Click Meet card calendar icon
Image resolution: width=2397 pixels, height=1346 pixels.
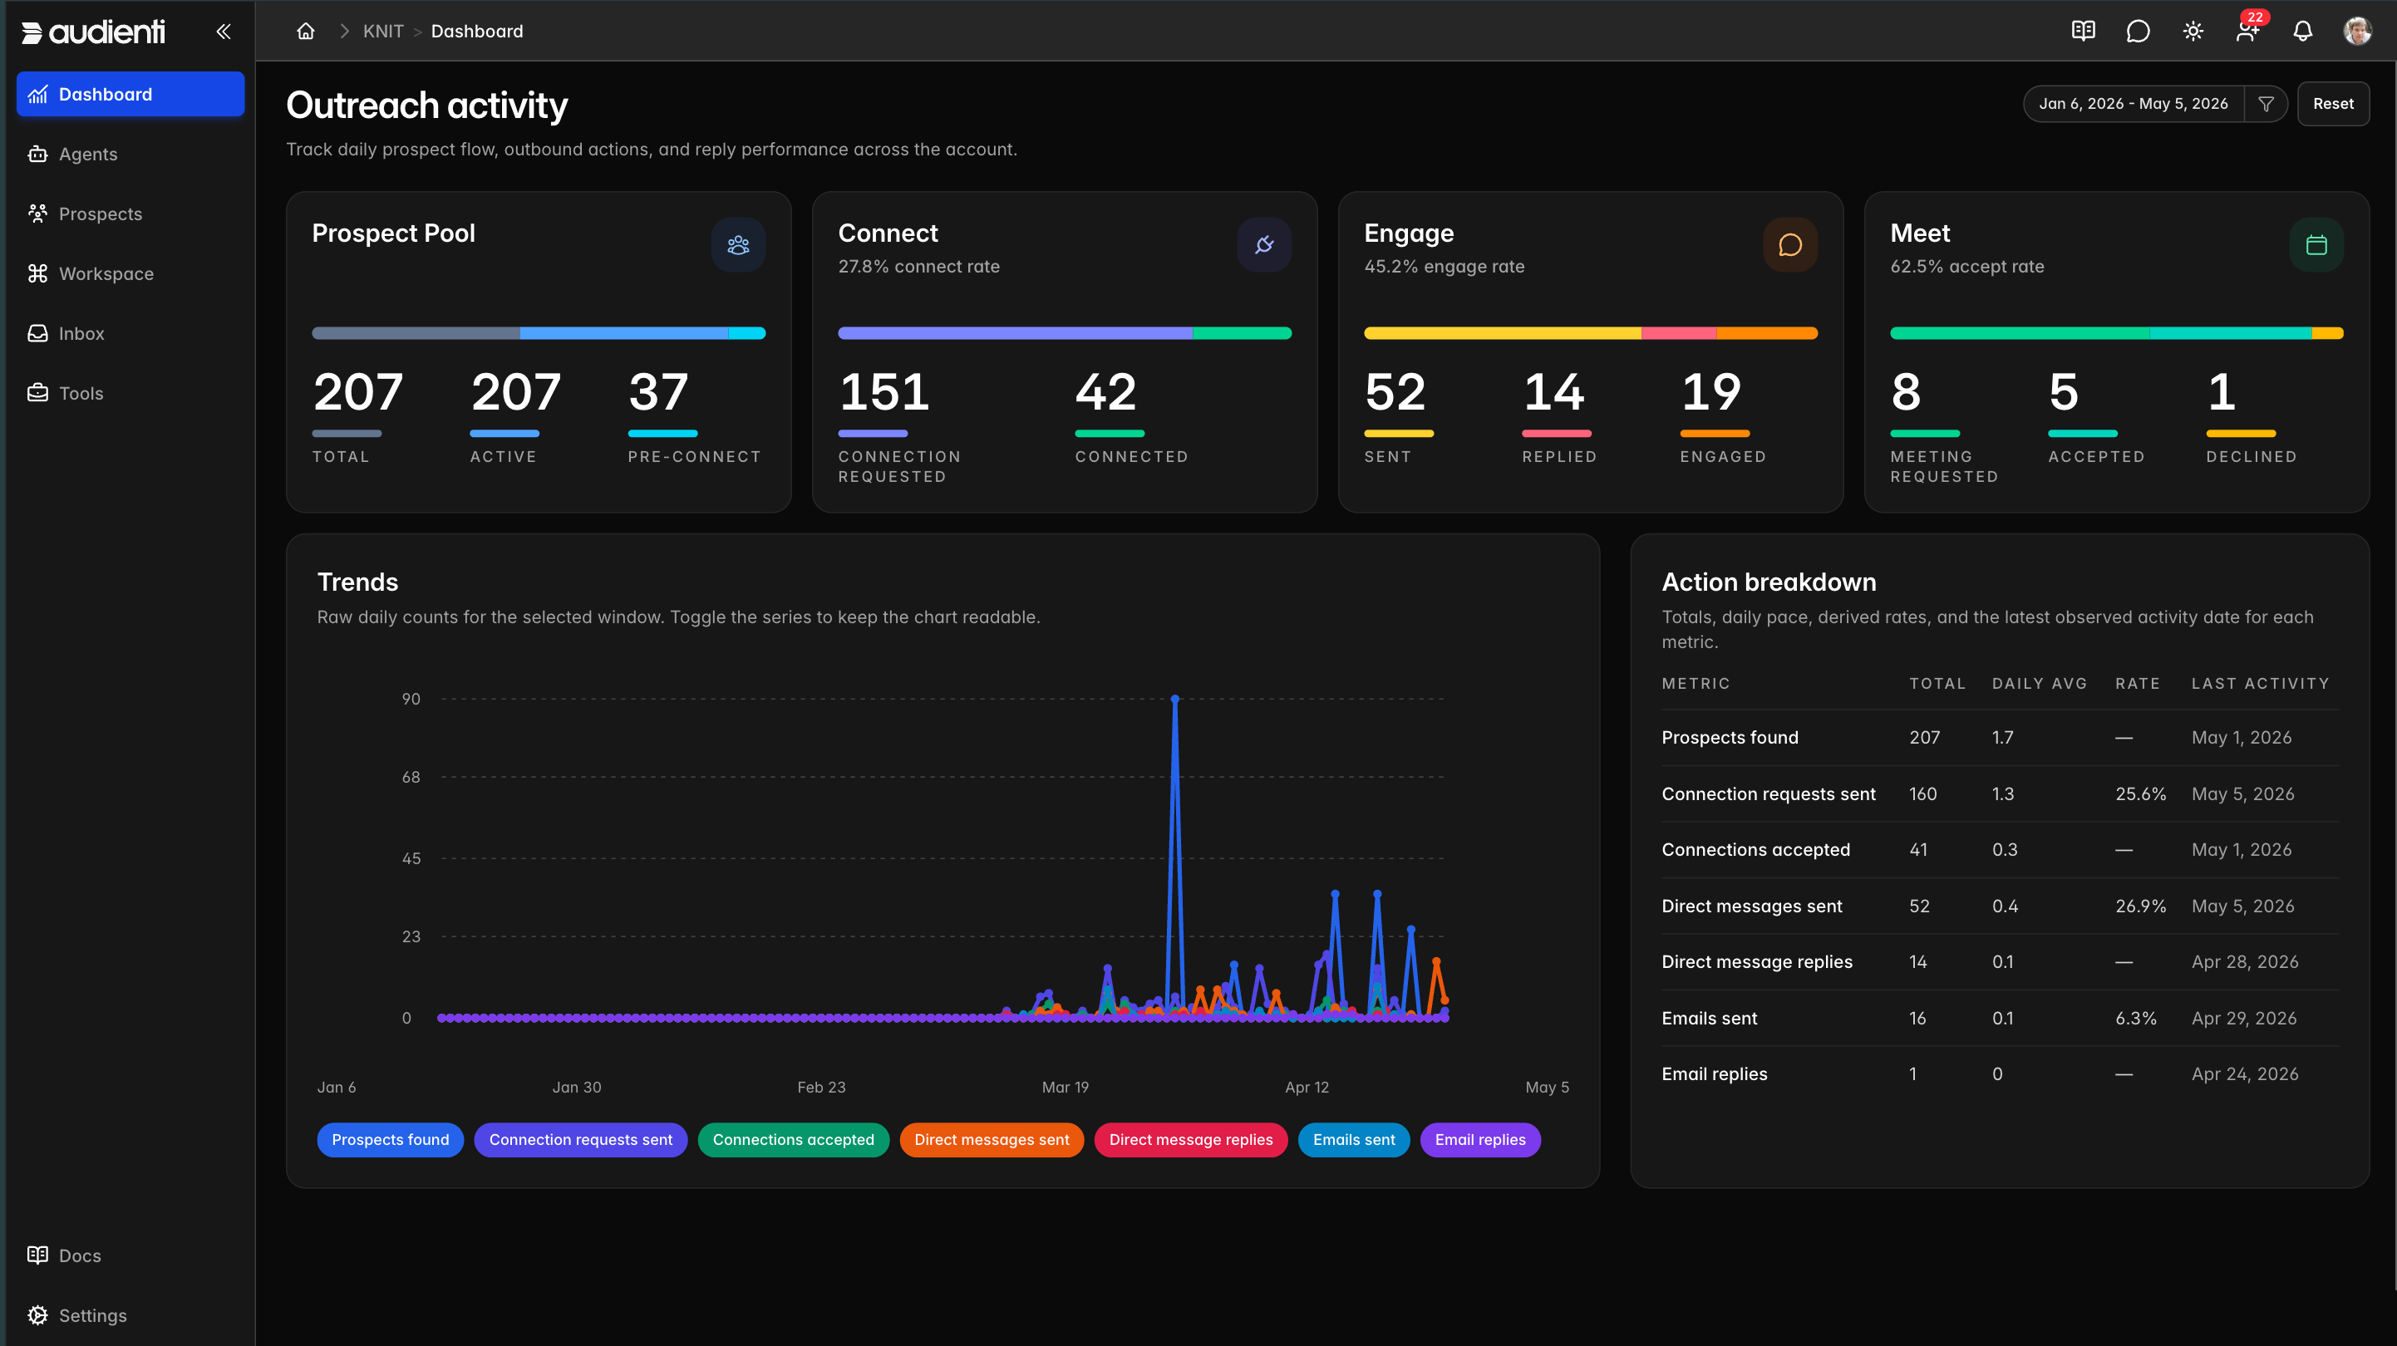click(2316, 244)
